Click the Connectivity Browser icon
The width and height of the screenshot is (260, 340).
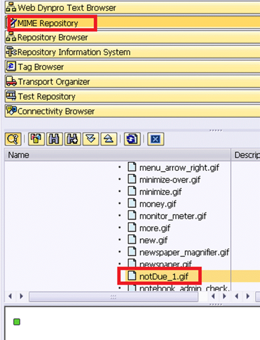point(11,110)
